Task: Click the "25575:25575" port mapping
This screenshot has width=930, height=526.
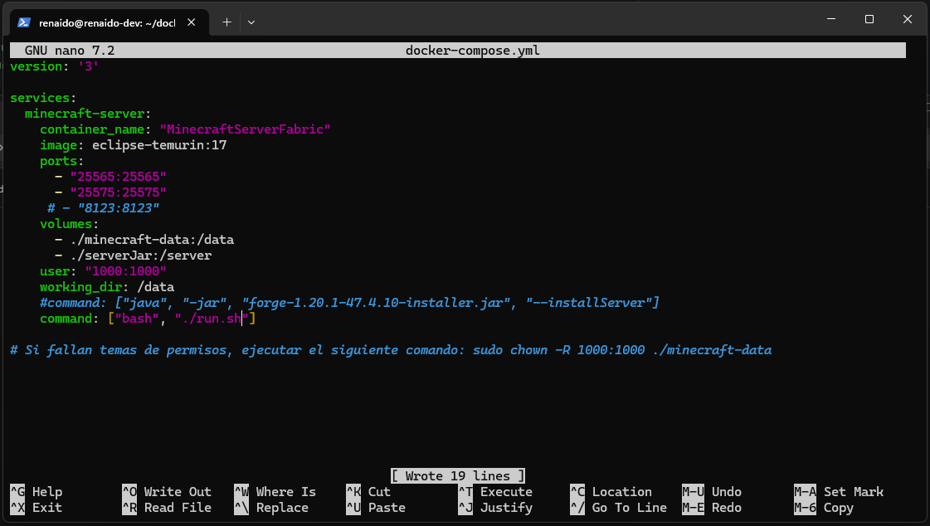Action: point(118,192)
